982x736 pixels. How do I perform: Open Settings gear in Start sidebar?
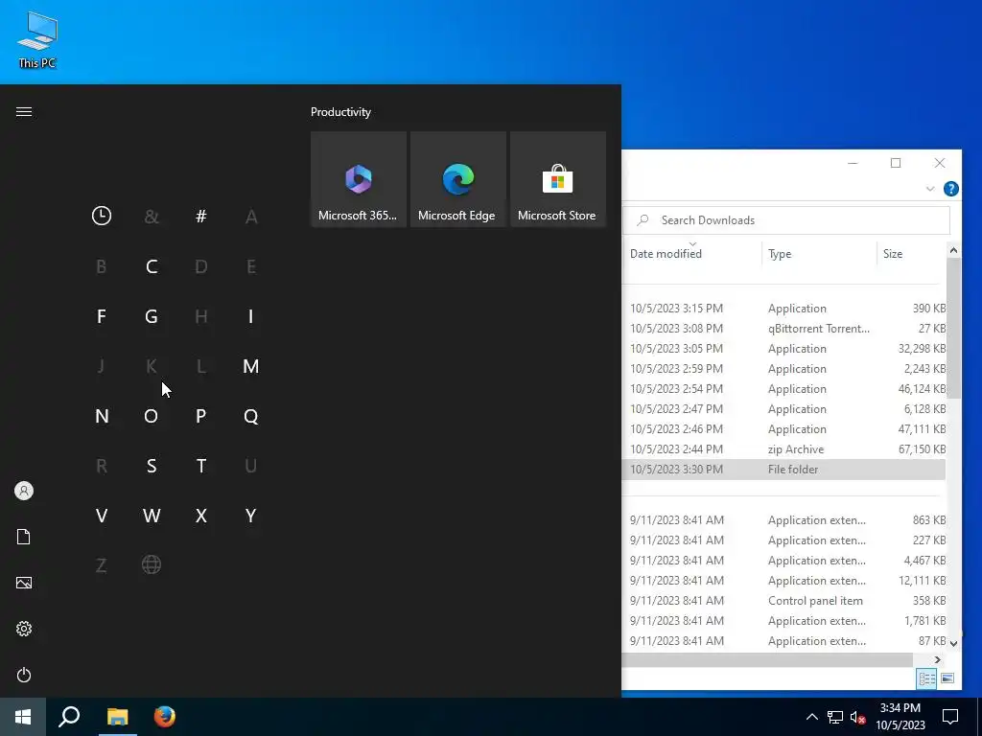point(24,629)
